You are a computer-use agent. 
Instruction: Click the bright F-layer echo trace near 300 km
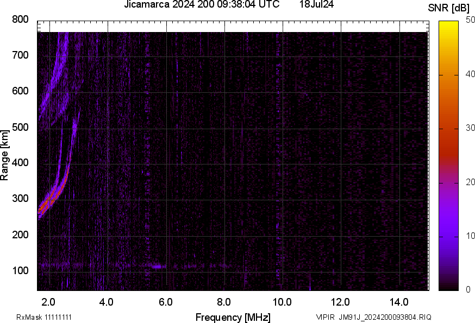[49, 201]
